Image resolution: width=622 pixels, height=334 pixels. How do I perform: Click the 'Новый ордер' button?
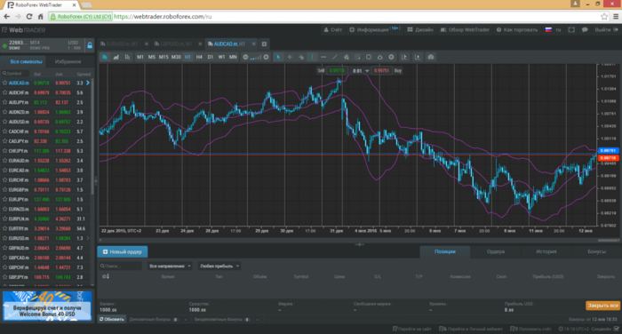point(123,251)
